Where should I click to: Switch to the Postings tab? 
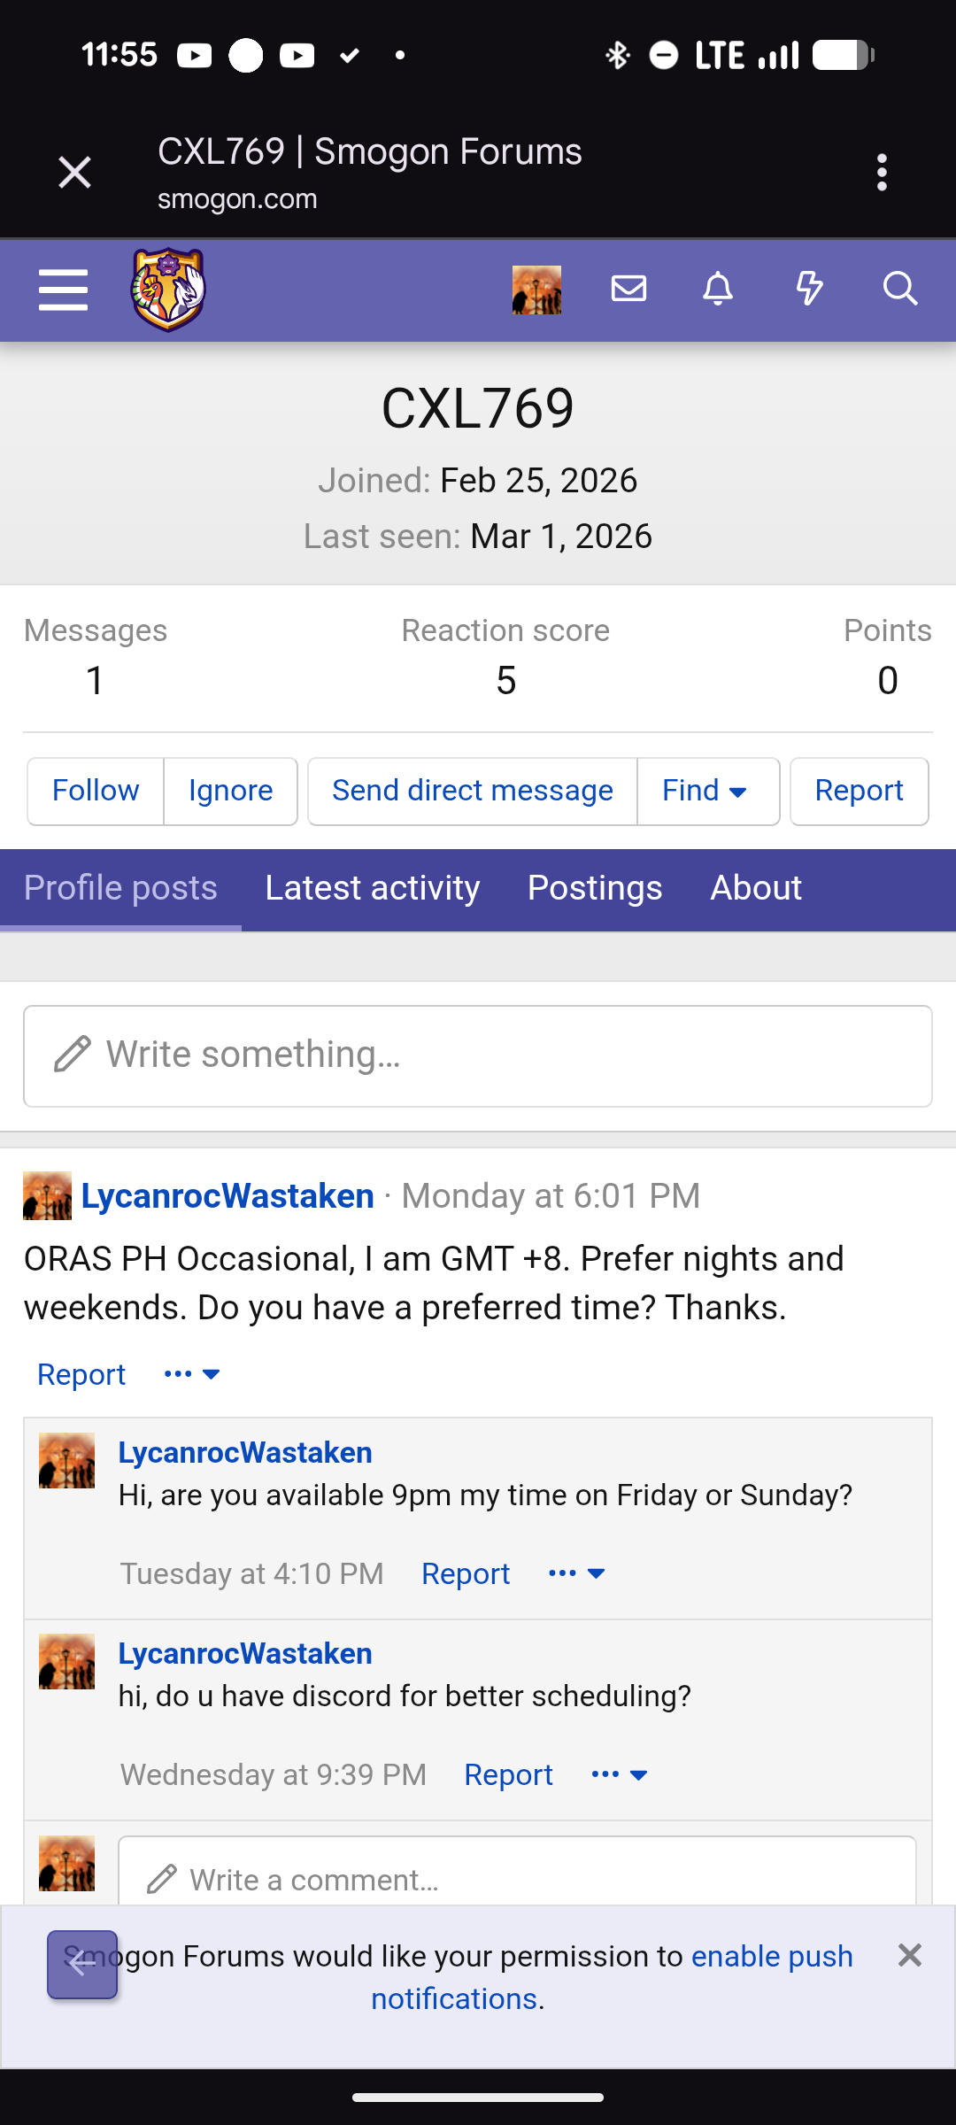[595, 888]
